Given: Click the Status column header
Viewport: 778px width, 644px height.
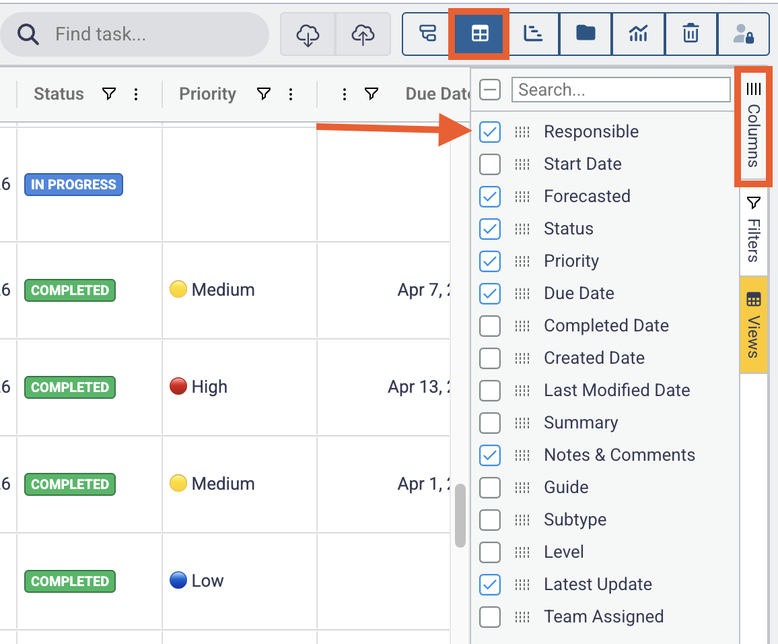Looking at the screenshot, I should tap(59, 94).
